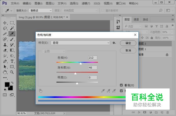This screenshot has height=116, width=176.
Task: Open the 图像(I) menu
Action: pyautogui.click(x=38, y=4)
